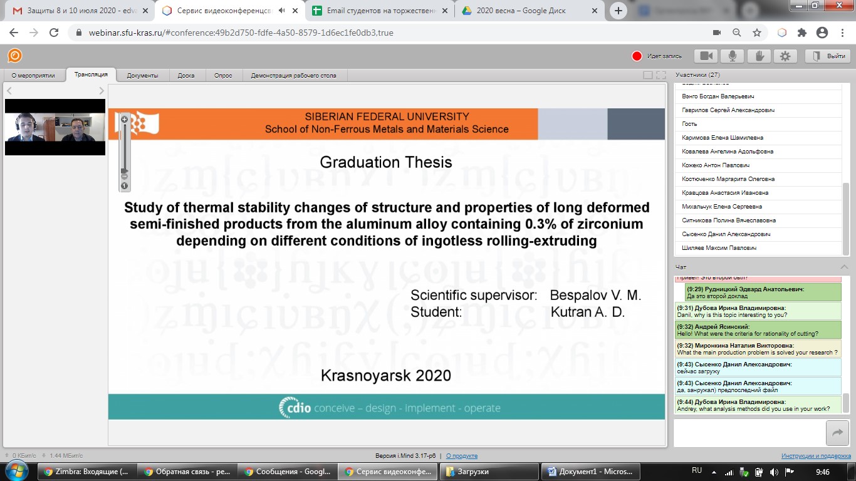Select participant Гаврилов Сергей Александрович

coord(758,110)
